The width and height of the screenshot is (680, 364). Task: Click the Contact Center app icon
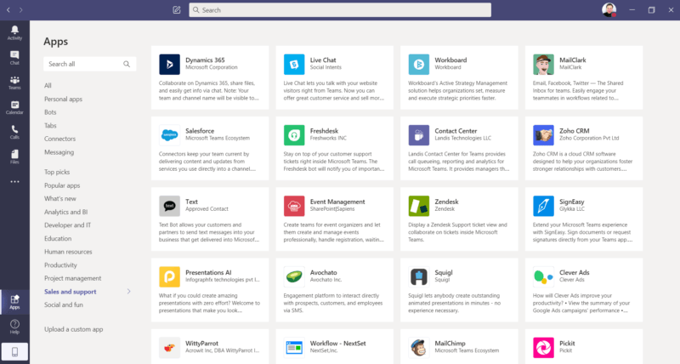pos(419,135)
